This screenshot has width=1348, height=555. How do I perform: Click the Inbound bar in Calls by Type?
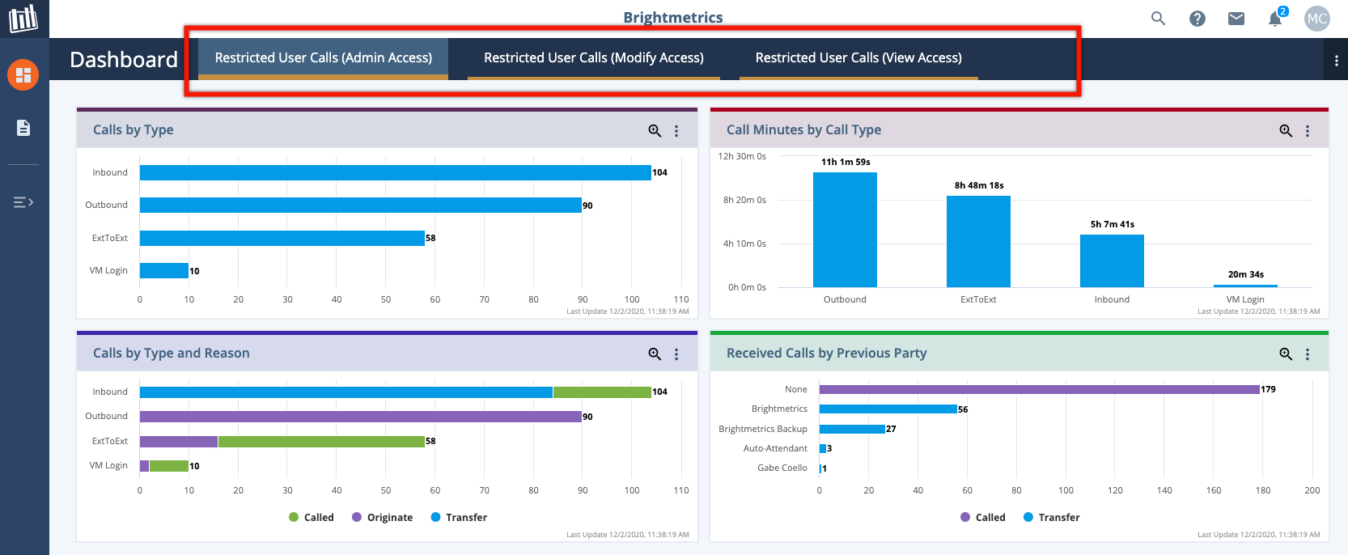click(x=396, y=172)
